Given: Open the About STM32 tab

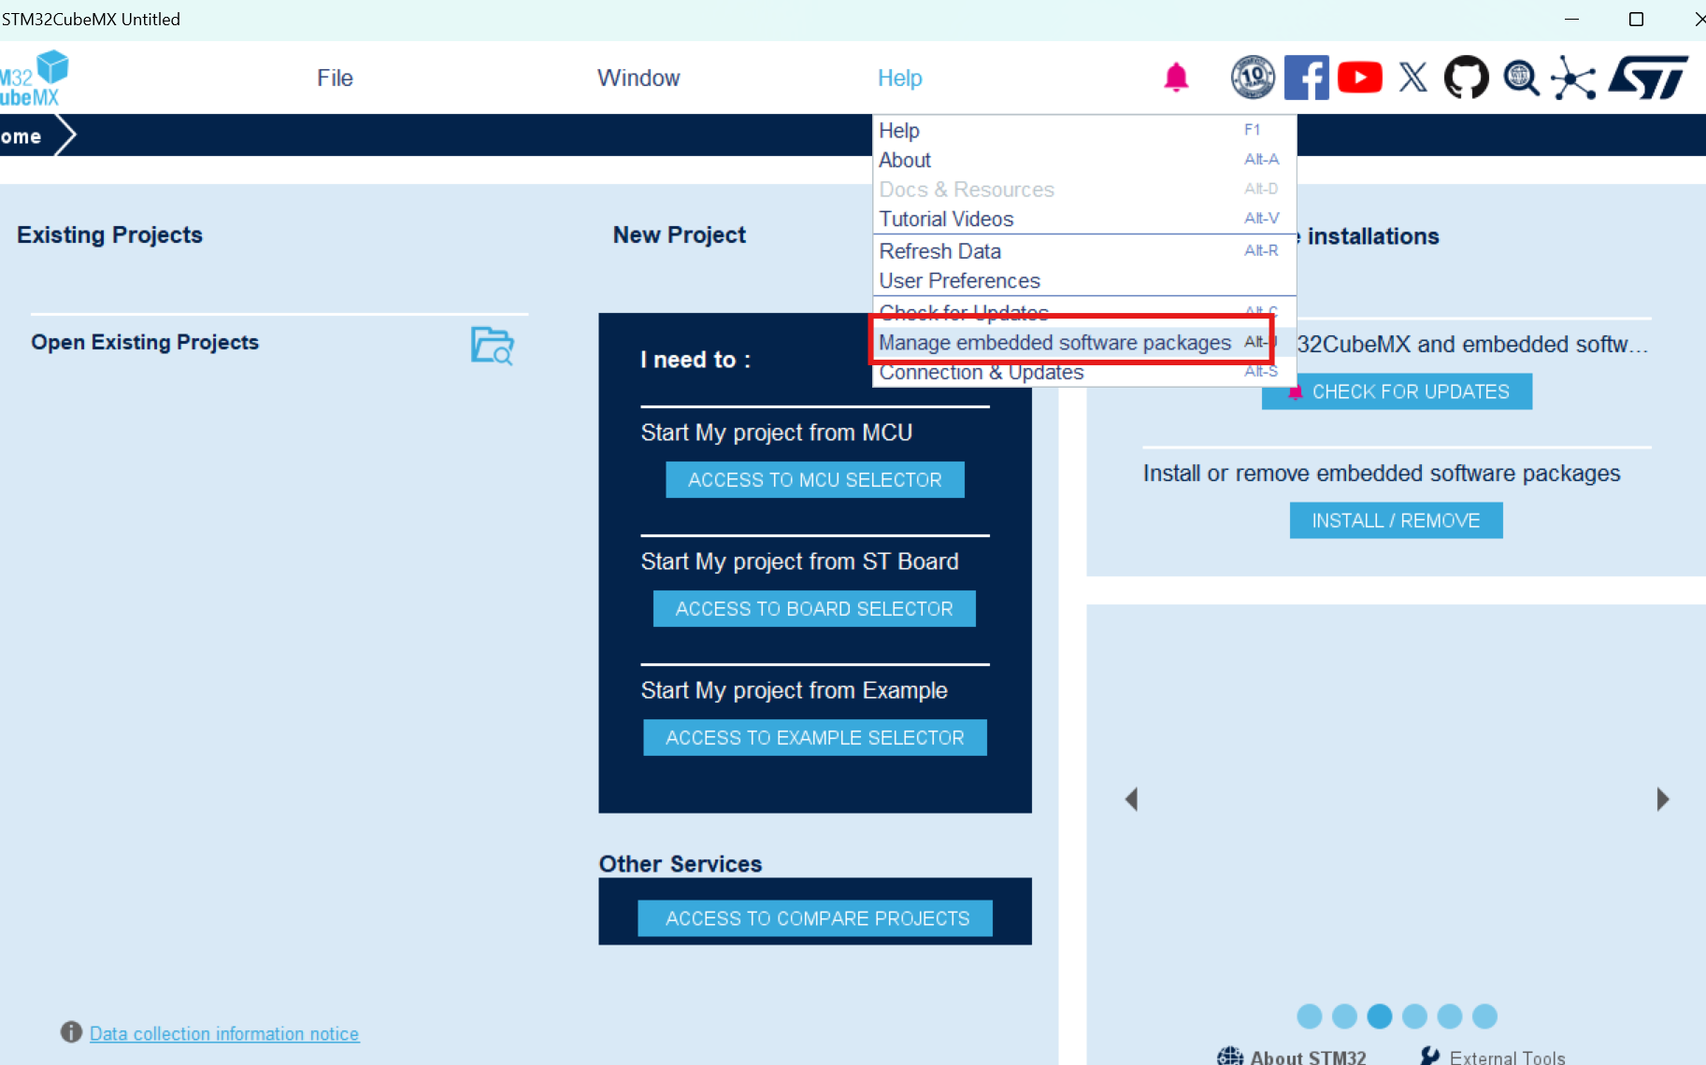Looking at the screenshot, I should (1308, 1057).
